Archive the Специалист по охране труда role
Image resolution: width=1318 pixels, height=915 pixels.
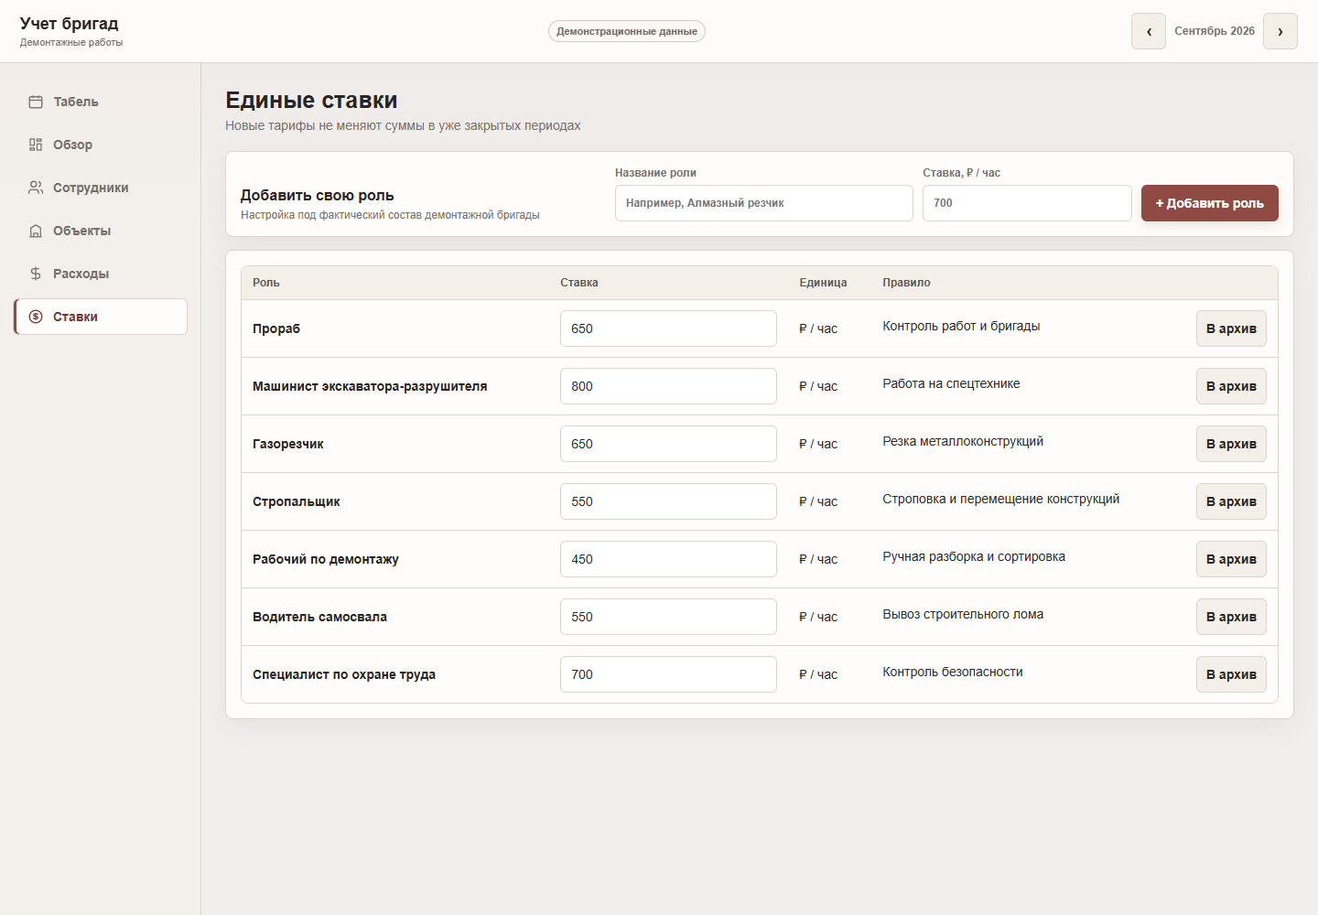pos(1231,674)
